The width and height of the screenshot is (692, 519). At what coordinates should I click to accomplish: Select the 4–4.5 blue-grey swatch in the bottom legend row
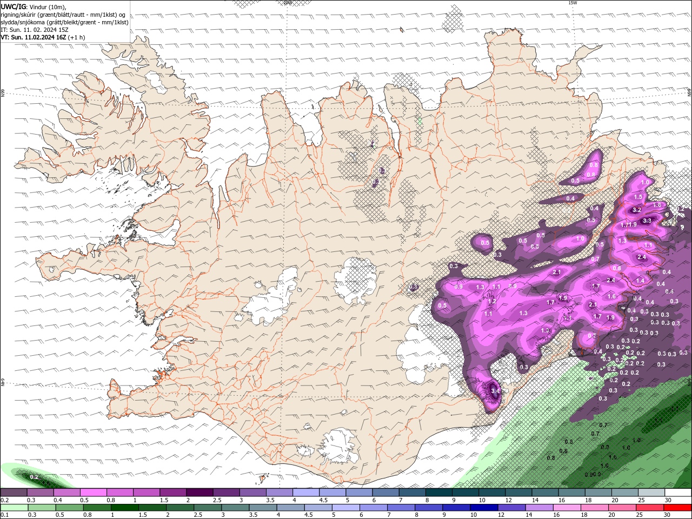click(x=290, y=508)
